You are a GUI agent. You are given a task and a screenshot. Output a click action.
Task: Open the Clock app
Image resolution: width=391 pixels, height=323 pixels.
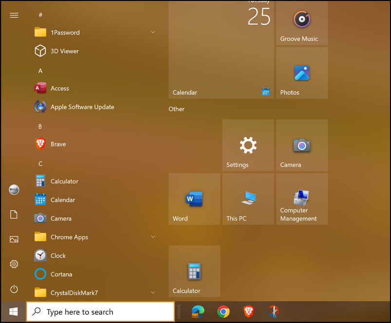click(x=58, y=255)
